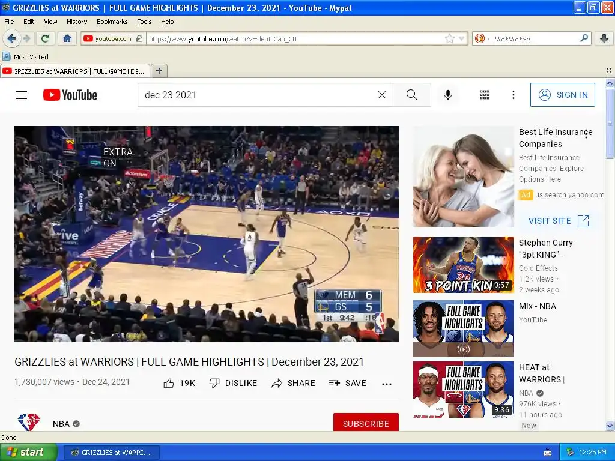Viewport: 615px width, 461px height.
Task: Open the DuckDuckGo search engine selector
Action: tap(482, 38)
